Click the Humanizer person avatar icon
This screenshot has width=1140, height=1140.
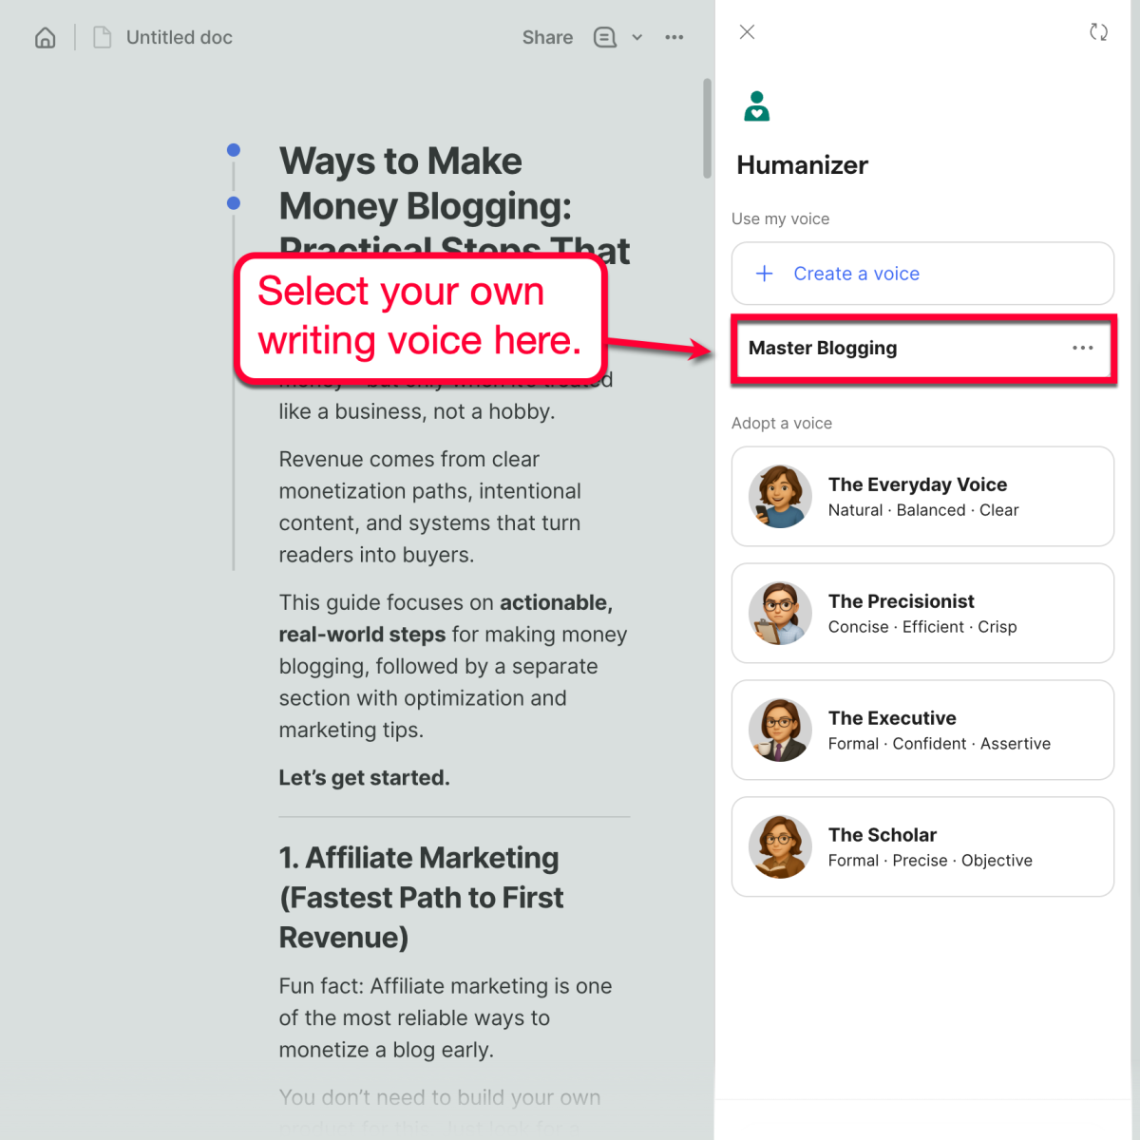point(756,106)
